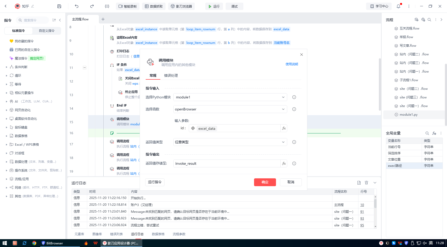
Task: Open 举报.flow in flow list
Action: (x=406, y=37)
